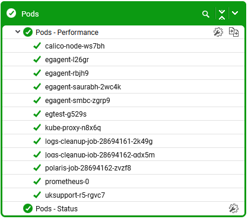
Task: Click green check circle of Pods - Status
Action: tap(28, 208)
